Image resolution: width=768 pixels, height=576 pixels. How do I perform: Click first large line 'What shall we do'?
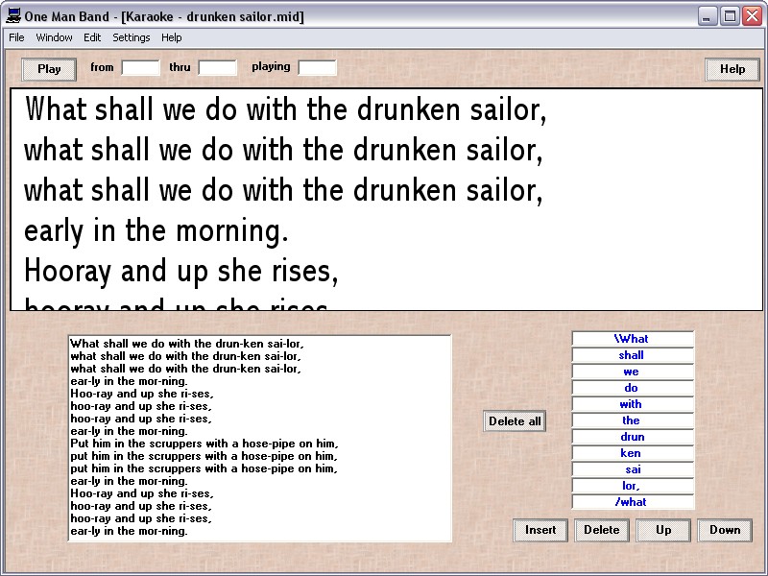pyautogui.click(x=285, y=109)
